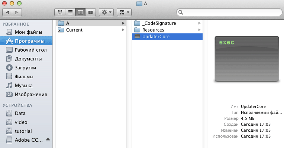
Task: Click the Resources folder icon
Action: click(137, 30)
